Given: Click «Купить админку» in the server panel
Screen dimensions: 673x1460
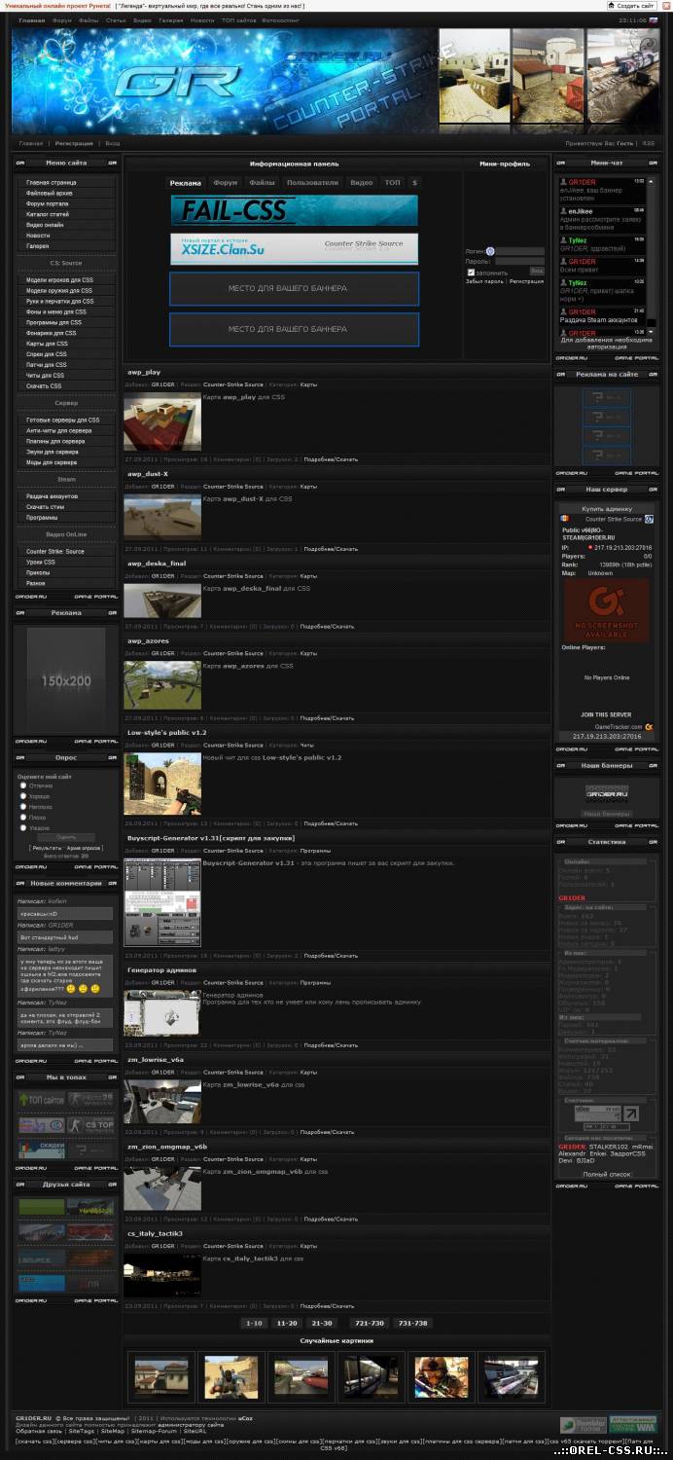Looking at the screenshot, I should (x=606, y=509).
